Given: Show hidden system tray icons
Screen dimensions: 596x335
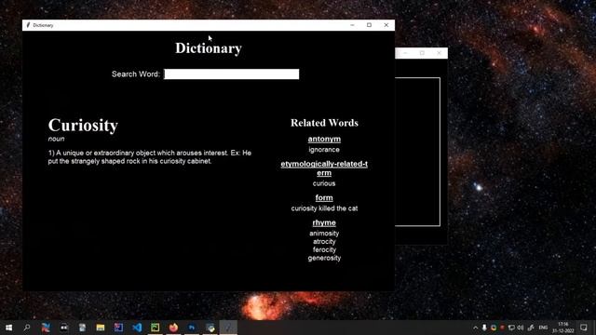Looking at the screenshot, I should [x=476, y=328].
